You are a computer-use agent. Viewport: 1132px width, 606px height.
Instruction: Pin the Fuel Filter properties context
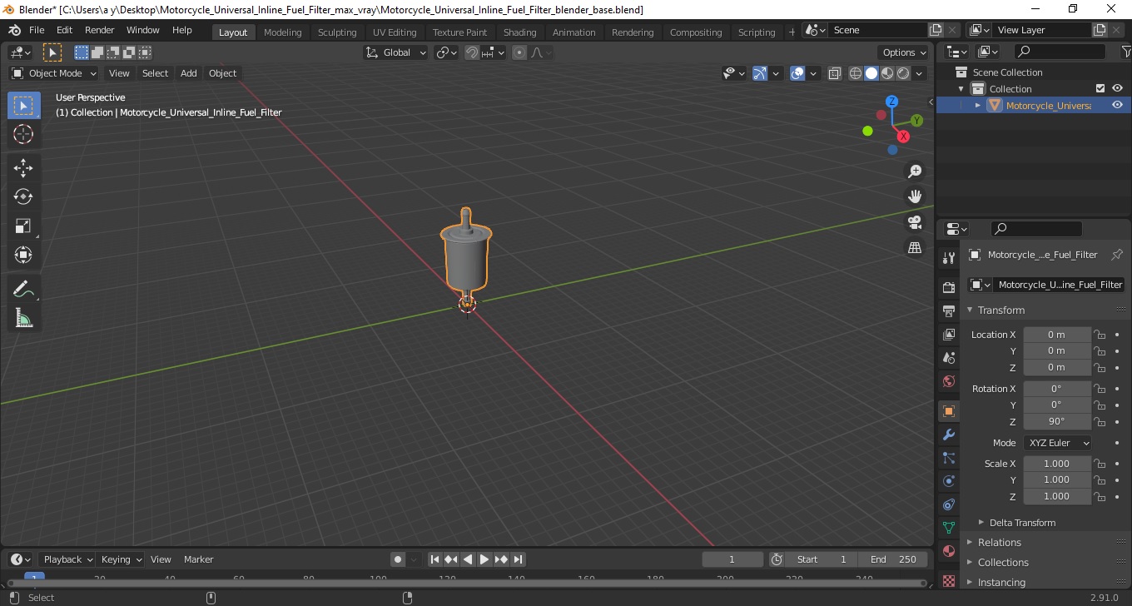pyautogui.click(x=1117, y=255)
